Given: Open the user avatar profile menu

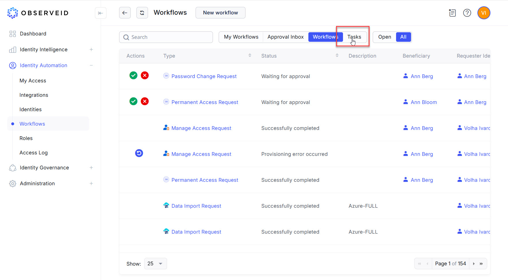Looking at the screenshot, I should (x=483, y=13).
